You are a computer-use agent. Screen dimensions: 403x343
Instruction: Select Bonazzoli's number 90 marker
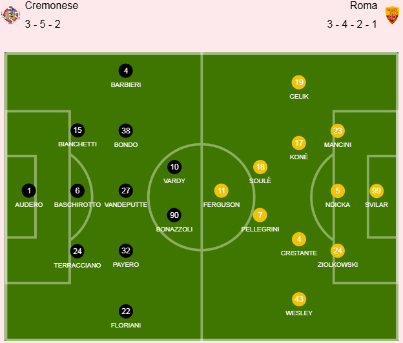point(174,215)
